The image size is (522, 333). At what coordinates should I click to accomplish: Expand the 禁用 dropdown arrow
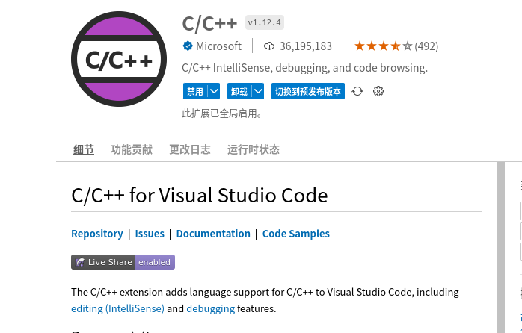click(x=214, y=91)
